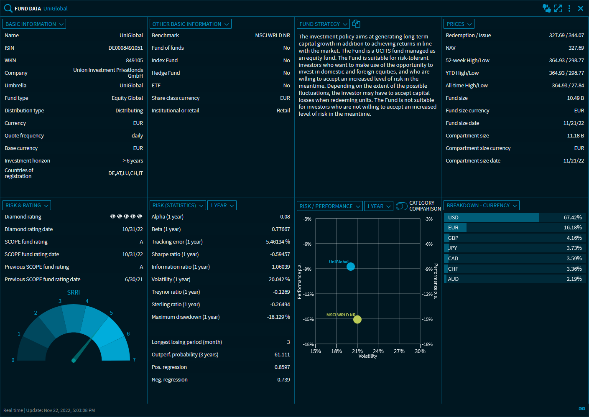Click the MSCI WRLD NR chart point
The height and width of the screenshot is (417, 589).
(357, 320)
